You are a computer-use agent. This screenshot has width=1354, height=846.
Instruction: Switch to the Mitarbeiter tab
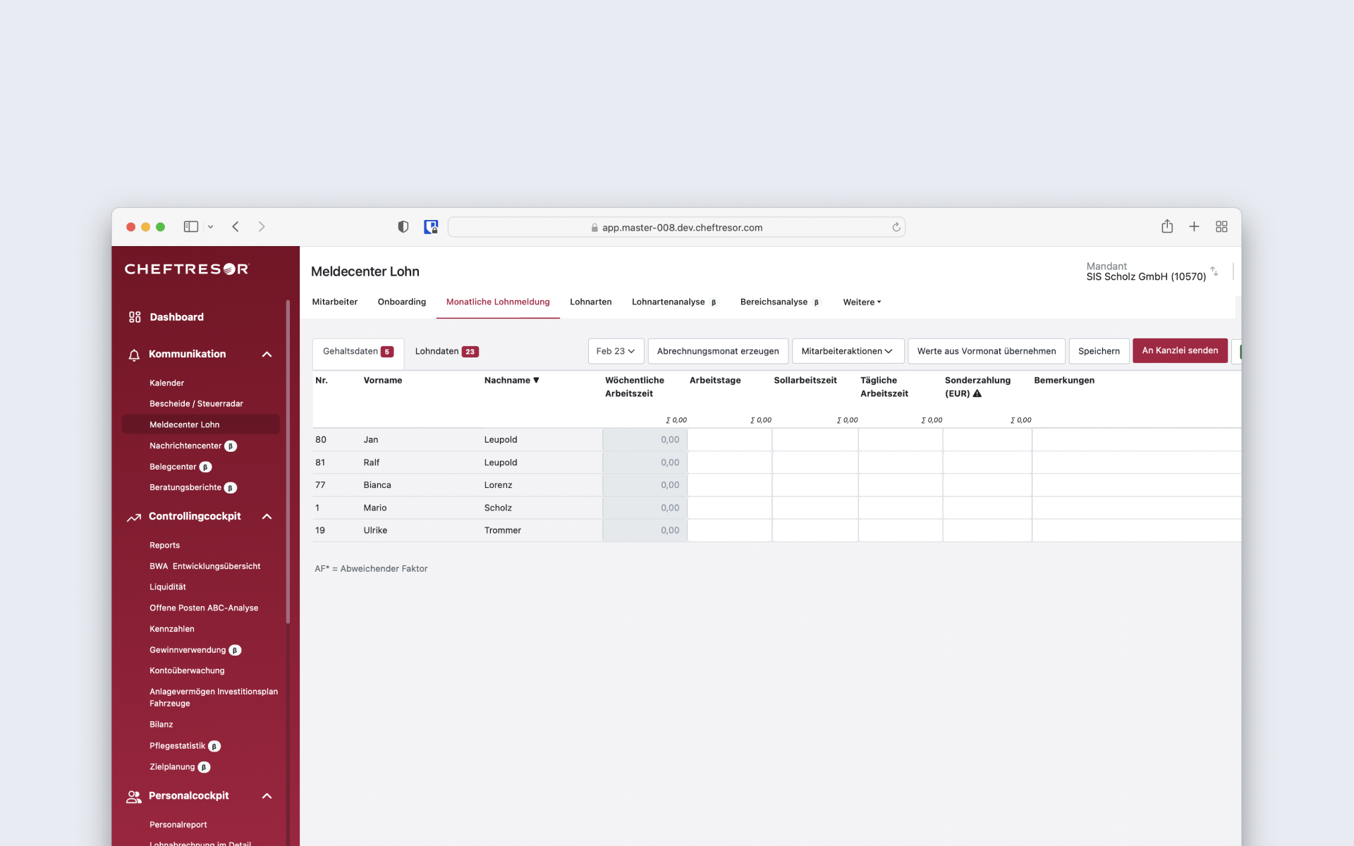[x=335, y=302]
